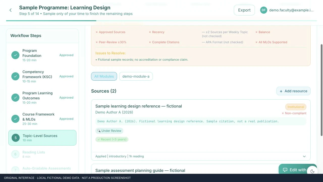Click the Recency check item
Image resolution: width=323 pixels, height=182 pixels.
156,32
